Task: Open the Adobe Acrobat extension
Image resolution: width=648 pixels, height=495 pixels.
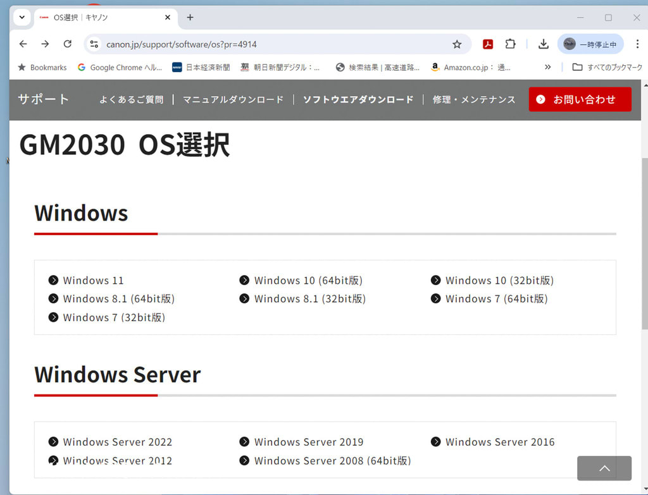Action: coord(488,44)
